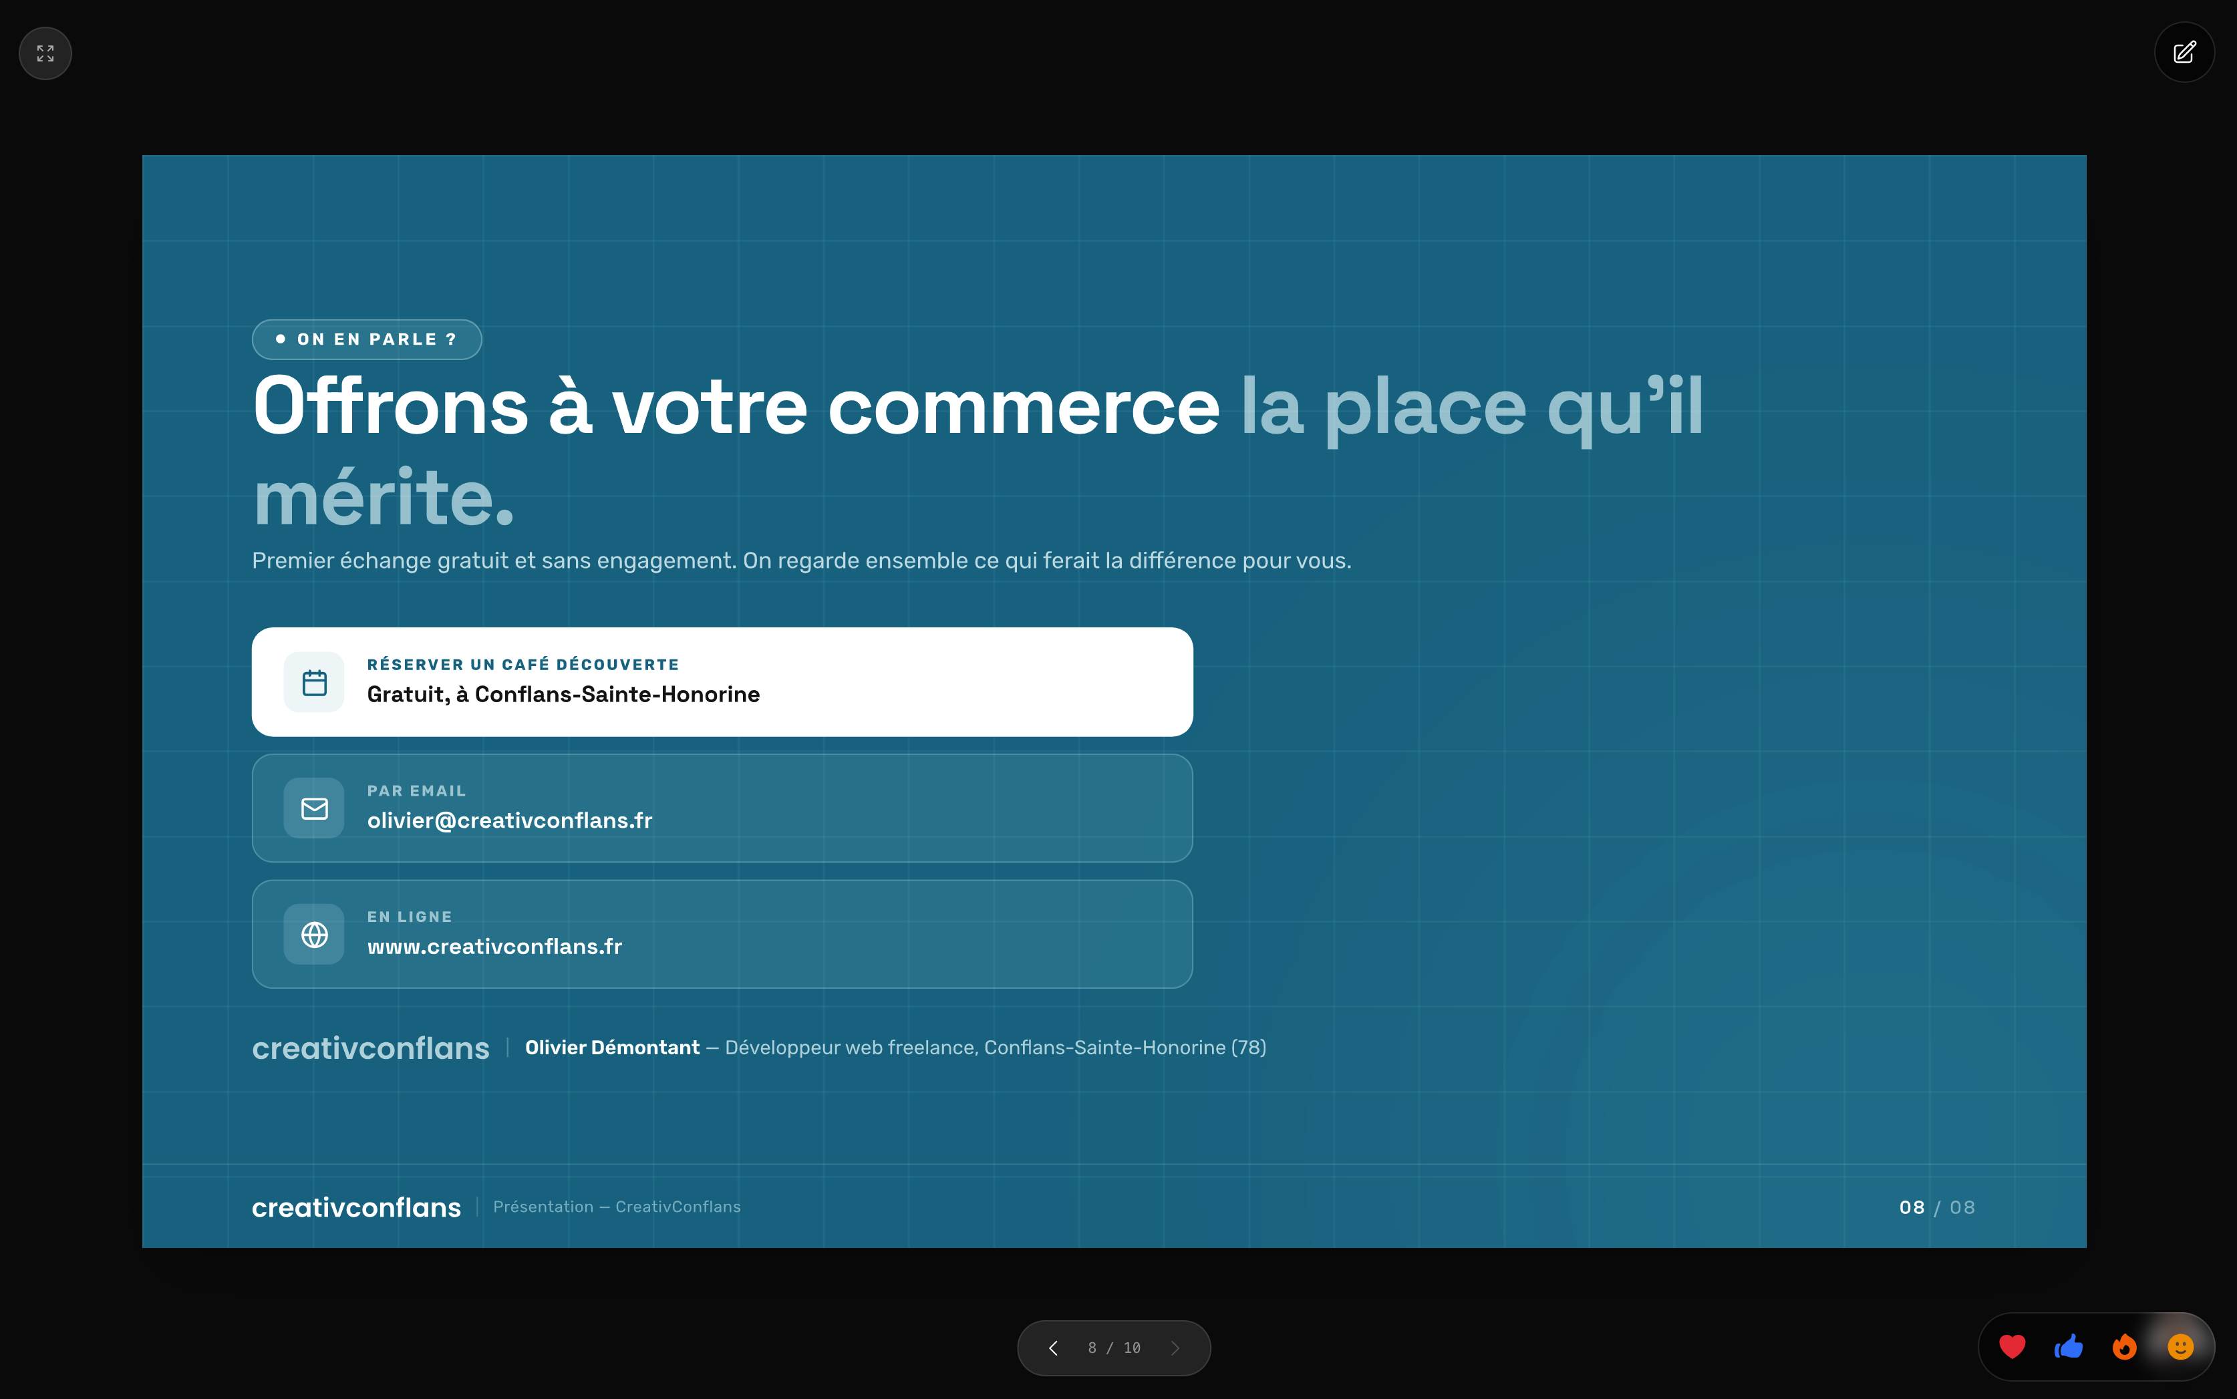
Task: React with the fire emoji
Action: coord(2125,1347)
